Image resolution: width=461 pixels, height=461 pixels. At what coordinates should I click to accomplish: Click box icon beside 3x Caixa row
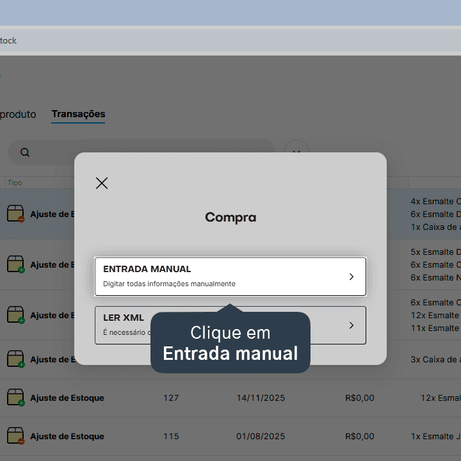(x=15, y=359)
